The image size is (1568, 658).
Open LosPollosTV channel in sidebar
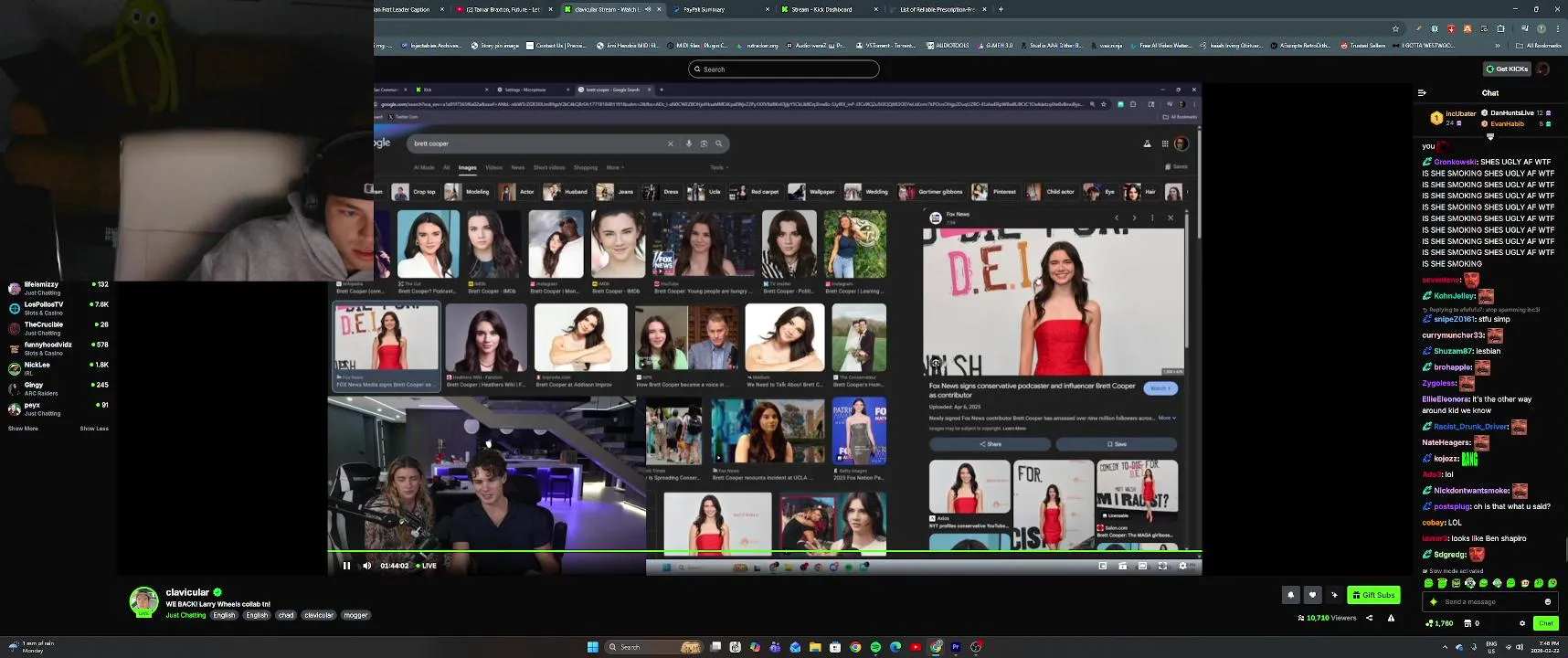click(58, 308)
